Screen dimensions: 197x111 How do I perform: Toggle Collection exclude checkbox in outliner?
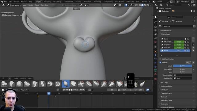point(191,11)
